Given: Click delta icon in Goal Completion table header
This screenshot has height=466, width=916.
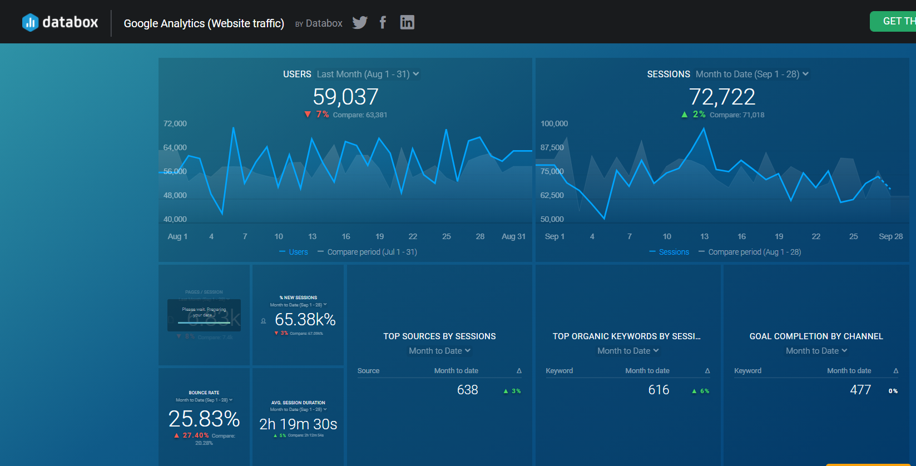Looking at the screenshot, I should coord(896,371).
